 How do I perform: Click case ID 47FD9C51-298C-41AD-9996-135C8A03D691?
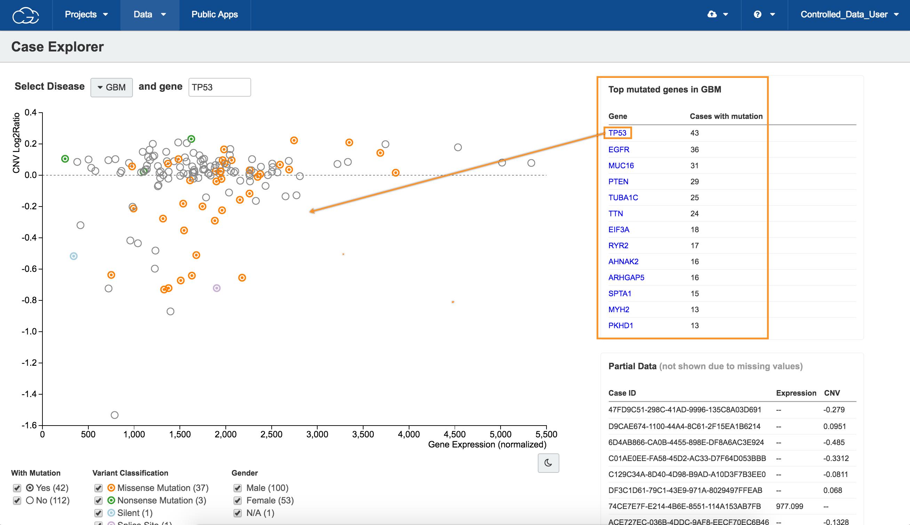(685, 410)
